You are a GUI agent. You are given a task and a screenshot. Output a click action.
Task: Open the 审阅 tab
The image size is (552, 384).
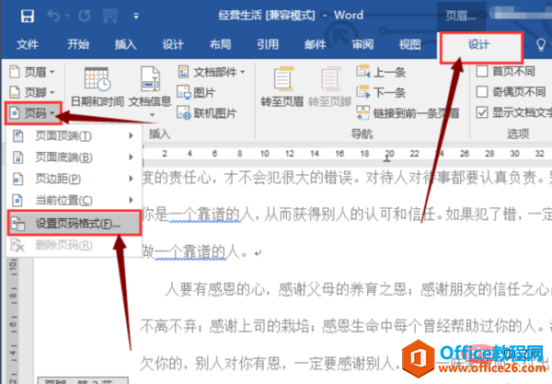[x=362, y=45]
